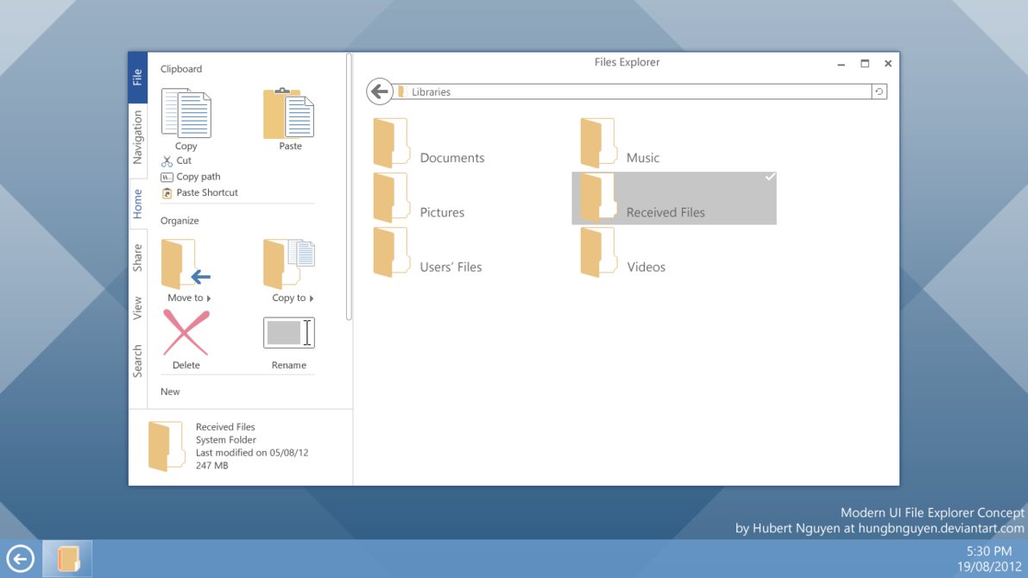Maximize the Files Explorer window
The width and height of the screenshot is (1028, 578).
coord(865,64)
